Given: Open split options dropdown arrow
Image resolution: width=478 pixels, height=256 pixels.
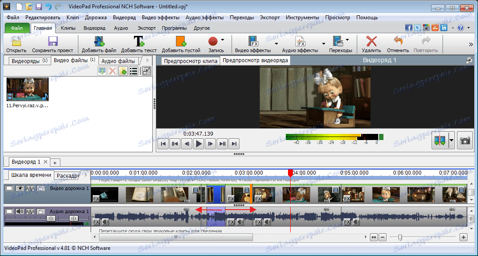Looking at the screenshot, I should 451,140.
